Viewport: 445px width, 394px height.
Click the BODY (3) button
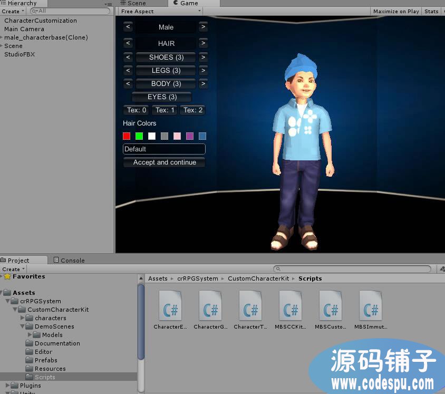pos(166,84)
